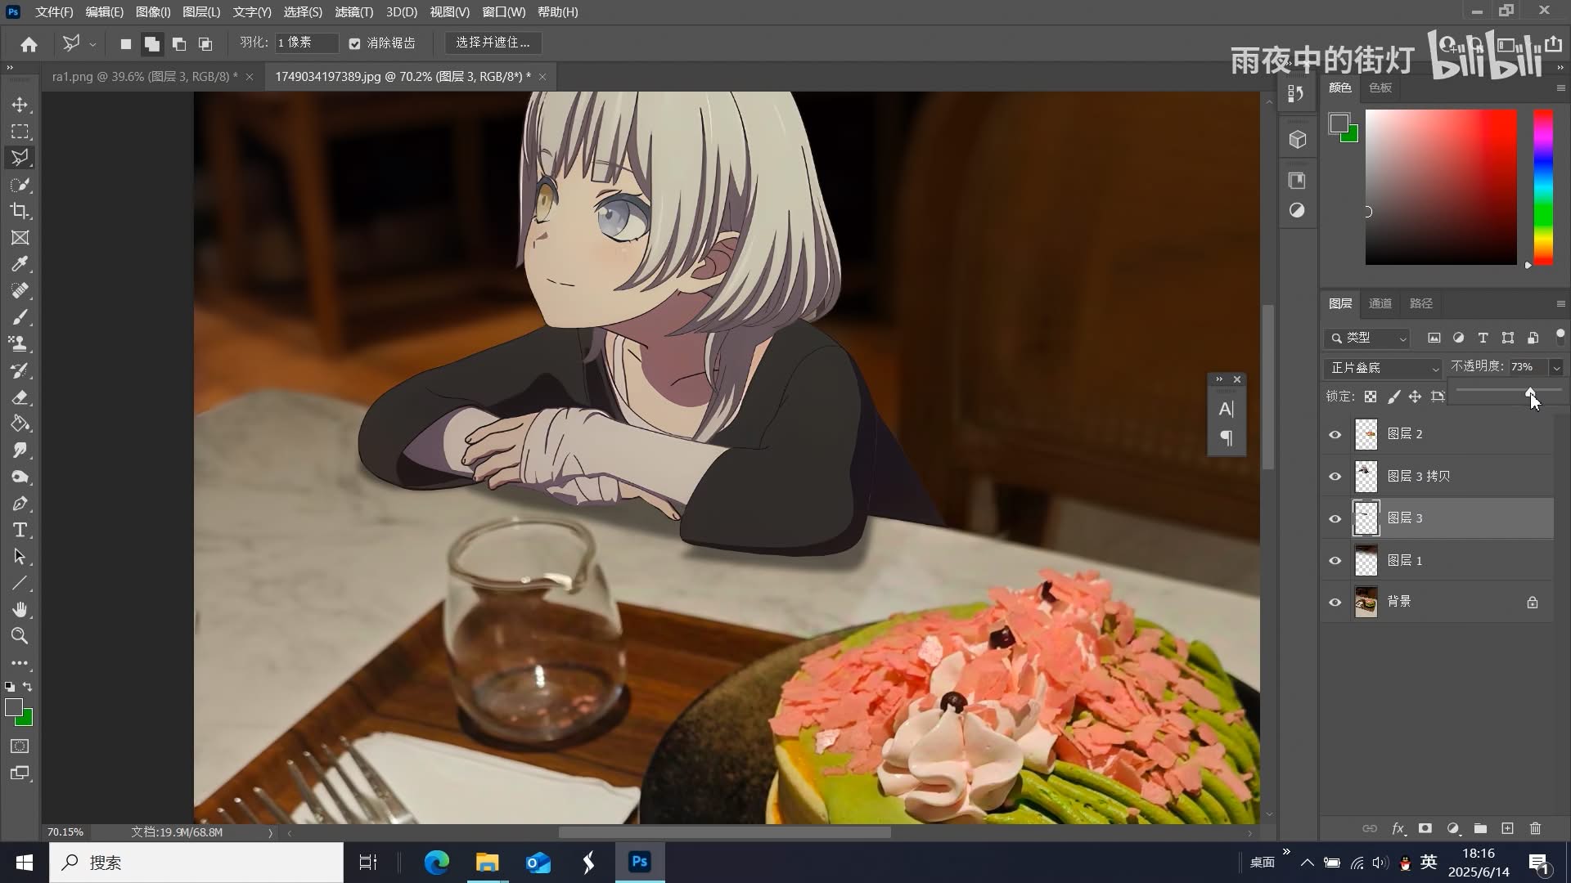The width and height of the screenshot is (1571, 883).
Task: Pick a color in the color field
Action: point(1441,187)
